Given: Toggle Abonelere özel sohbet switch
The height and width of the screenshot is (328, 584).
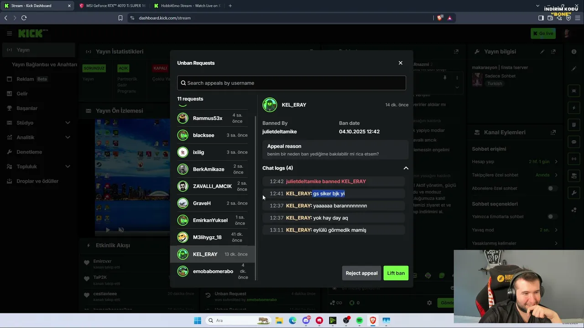Looking at the screenshot, I should 552,188.
